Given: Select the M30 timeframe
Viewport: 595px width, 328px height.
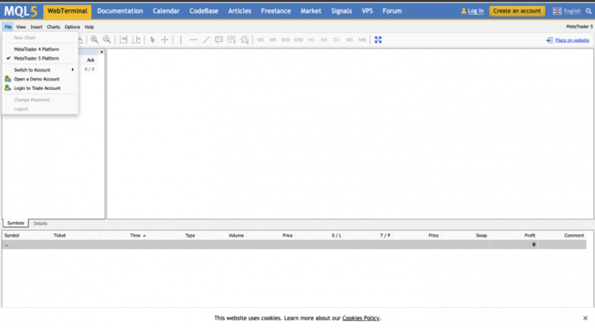Looking at the screenshot, I should [x=298, y=40].
